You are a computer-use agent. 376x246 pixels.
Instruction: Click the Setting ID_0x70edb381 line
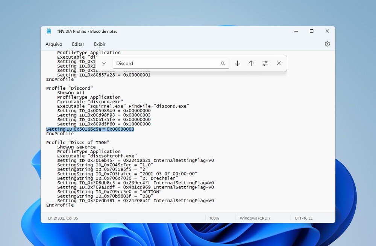click(135, 201)
